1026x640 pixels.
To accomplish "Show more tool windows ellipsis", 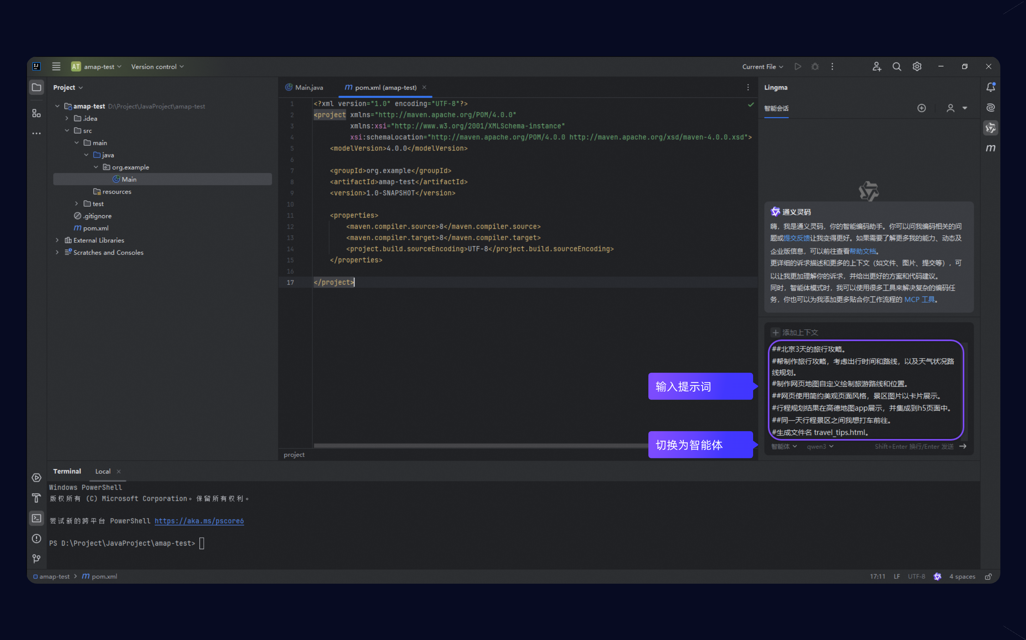I will 36,133.
